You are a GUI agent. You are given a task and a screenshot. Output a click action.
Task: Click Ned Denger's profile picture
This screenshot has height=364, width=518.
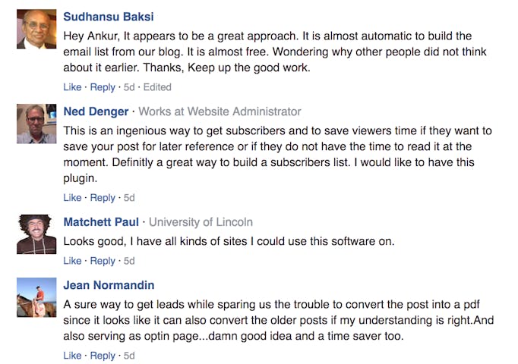(36, 124)
